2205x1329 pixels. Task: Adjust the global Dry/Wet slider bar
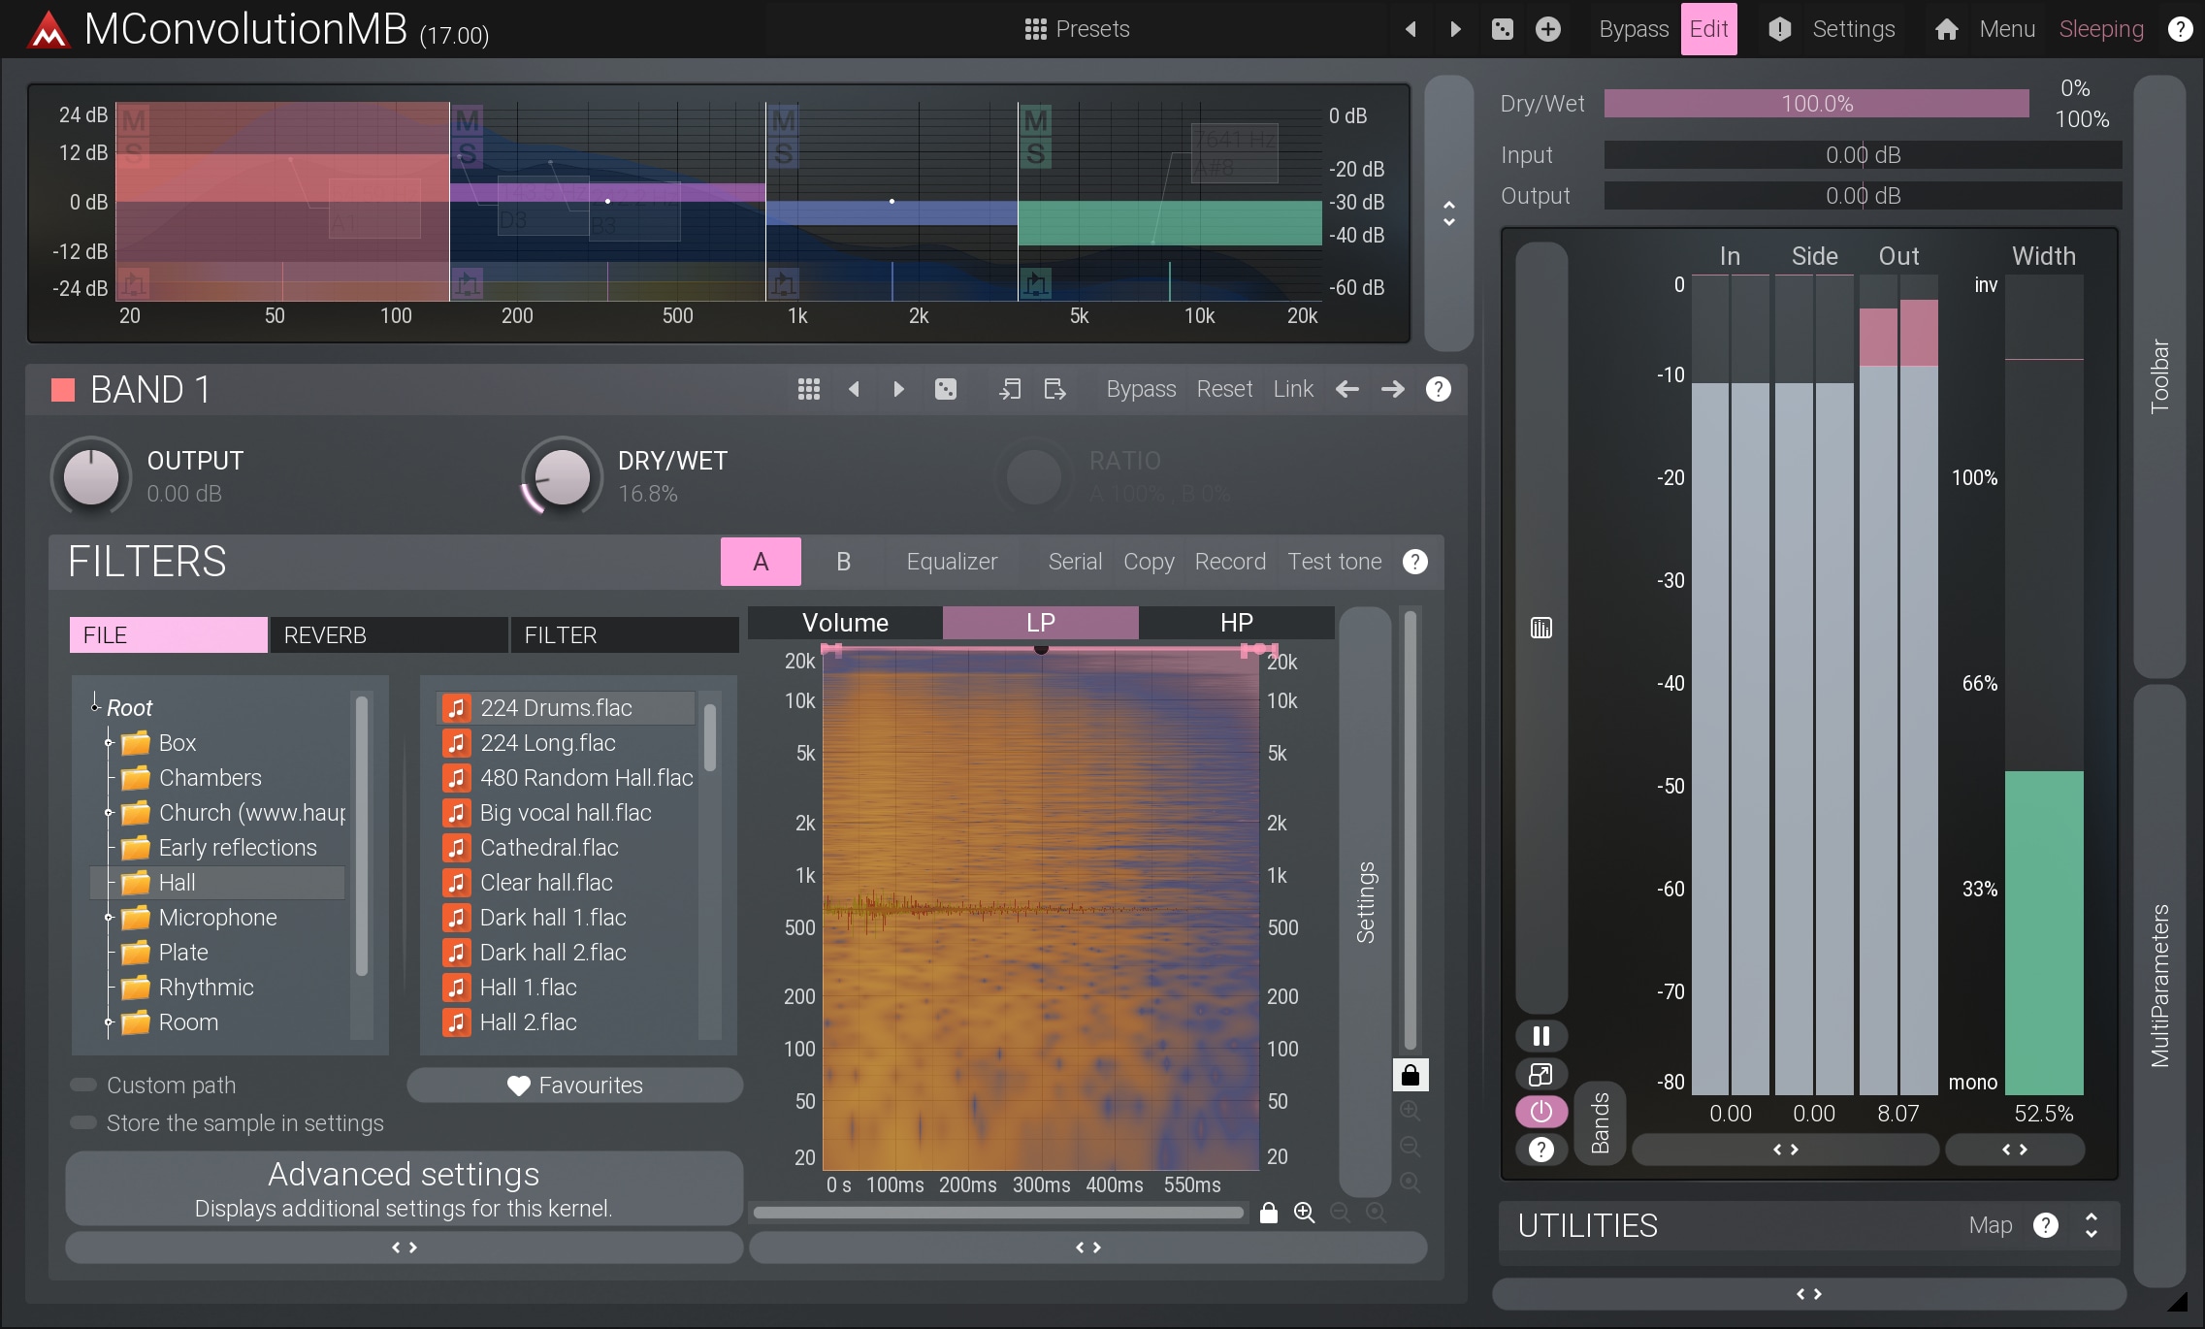(x=1816, y=104)
